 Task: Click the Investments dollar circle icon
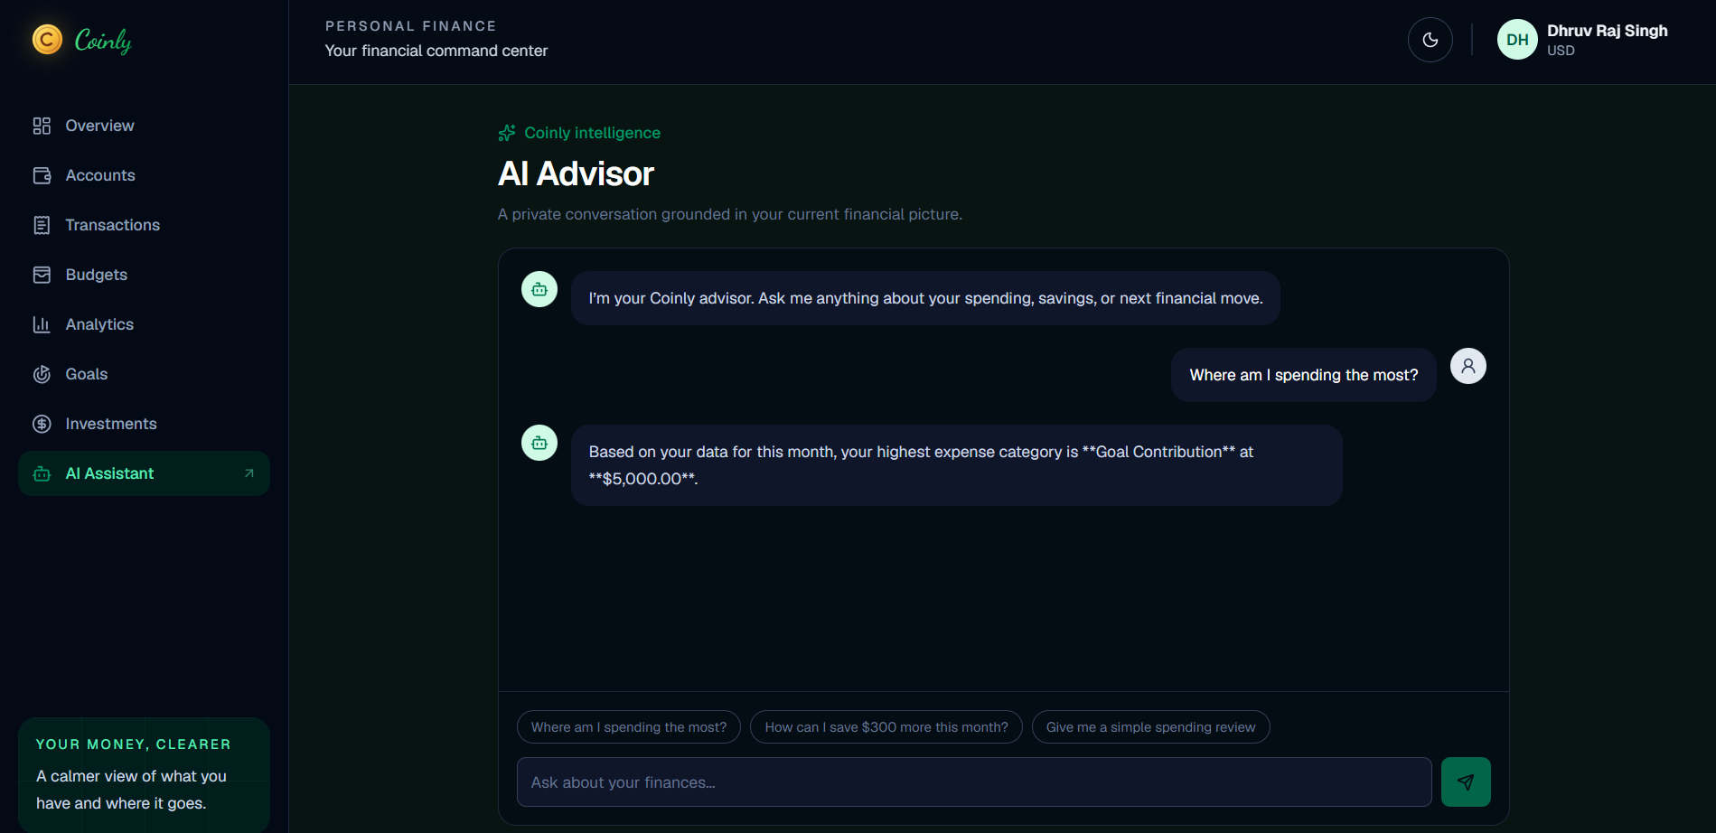click(42, 424)
